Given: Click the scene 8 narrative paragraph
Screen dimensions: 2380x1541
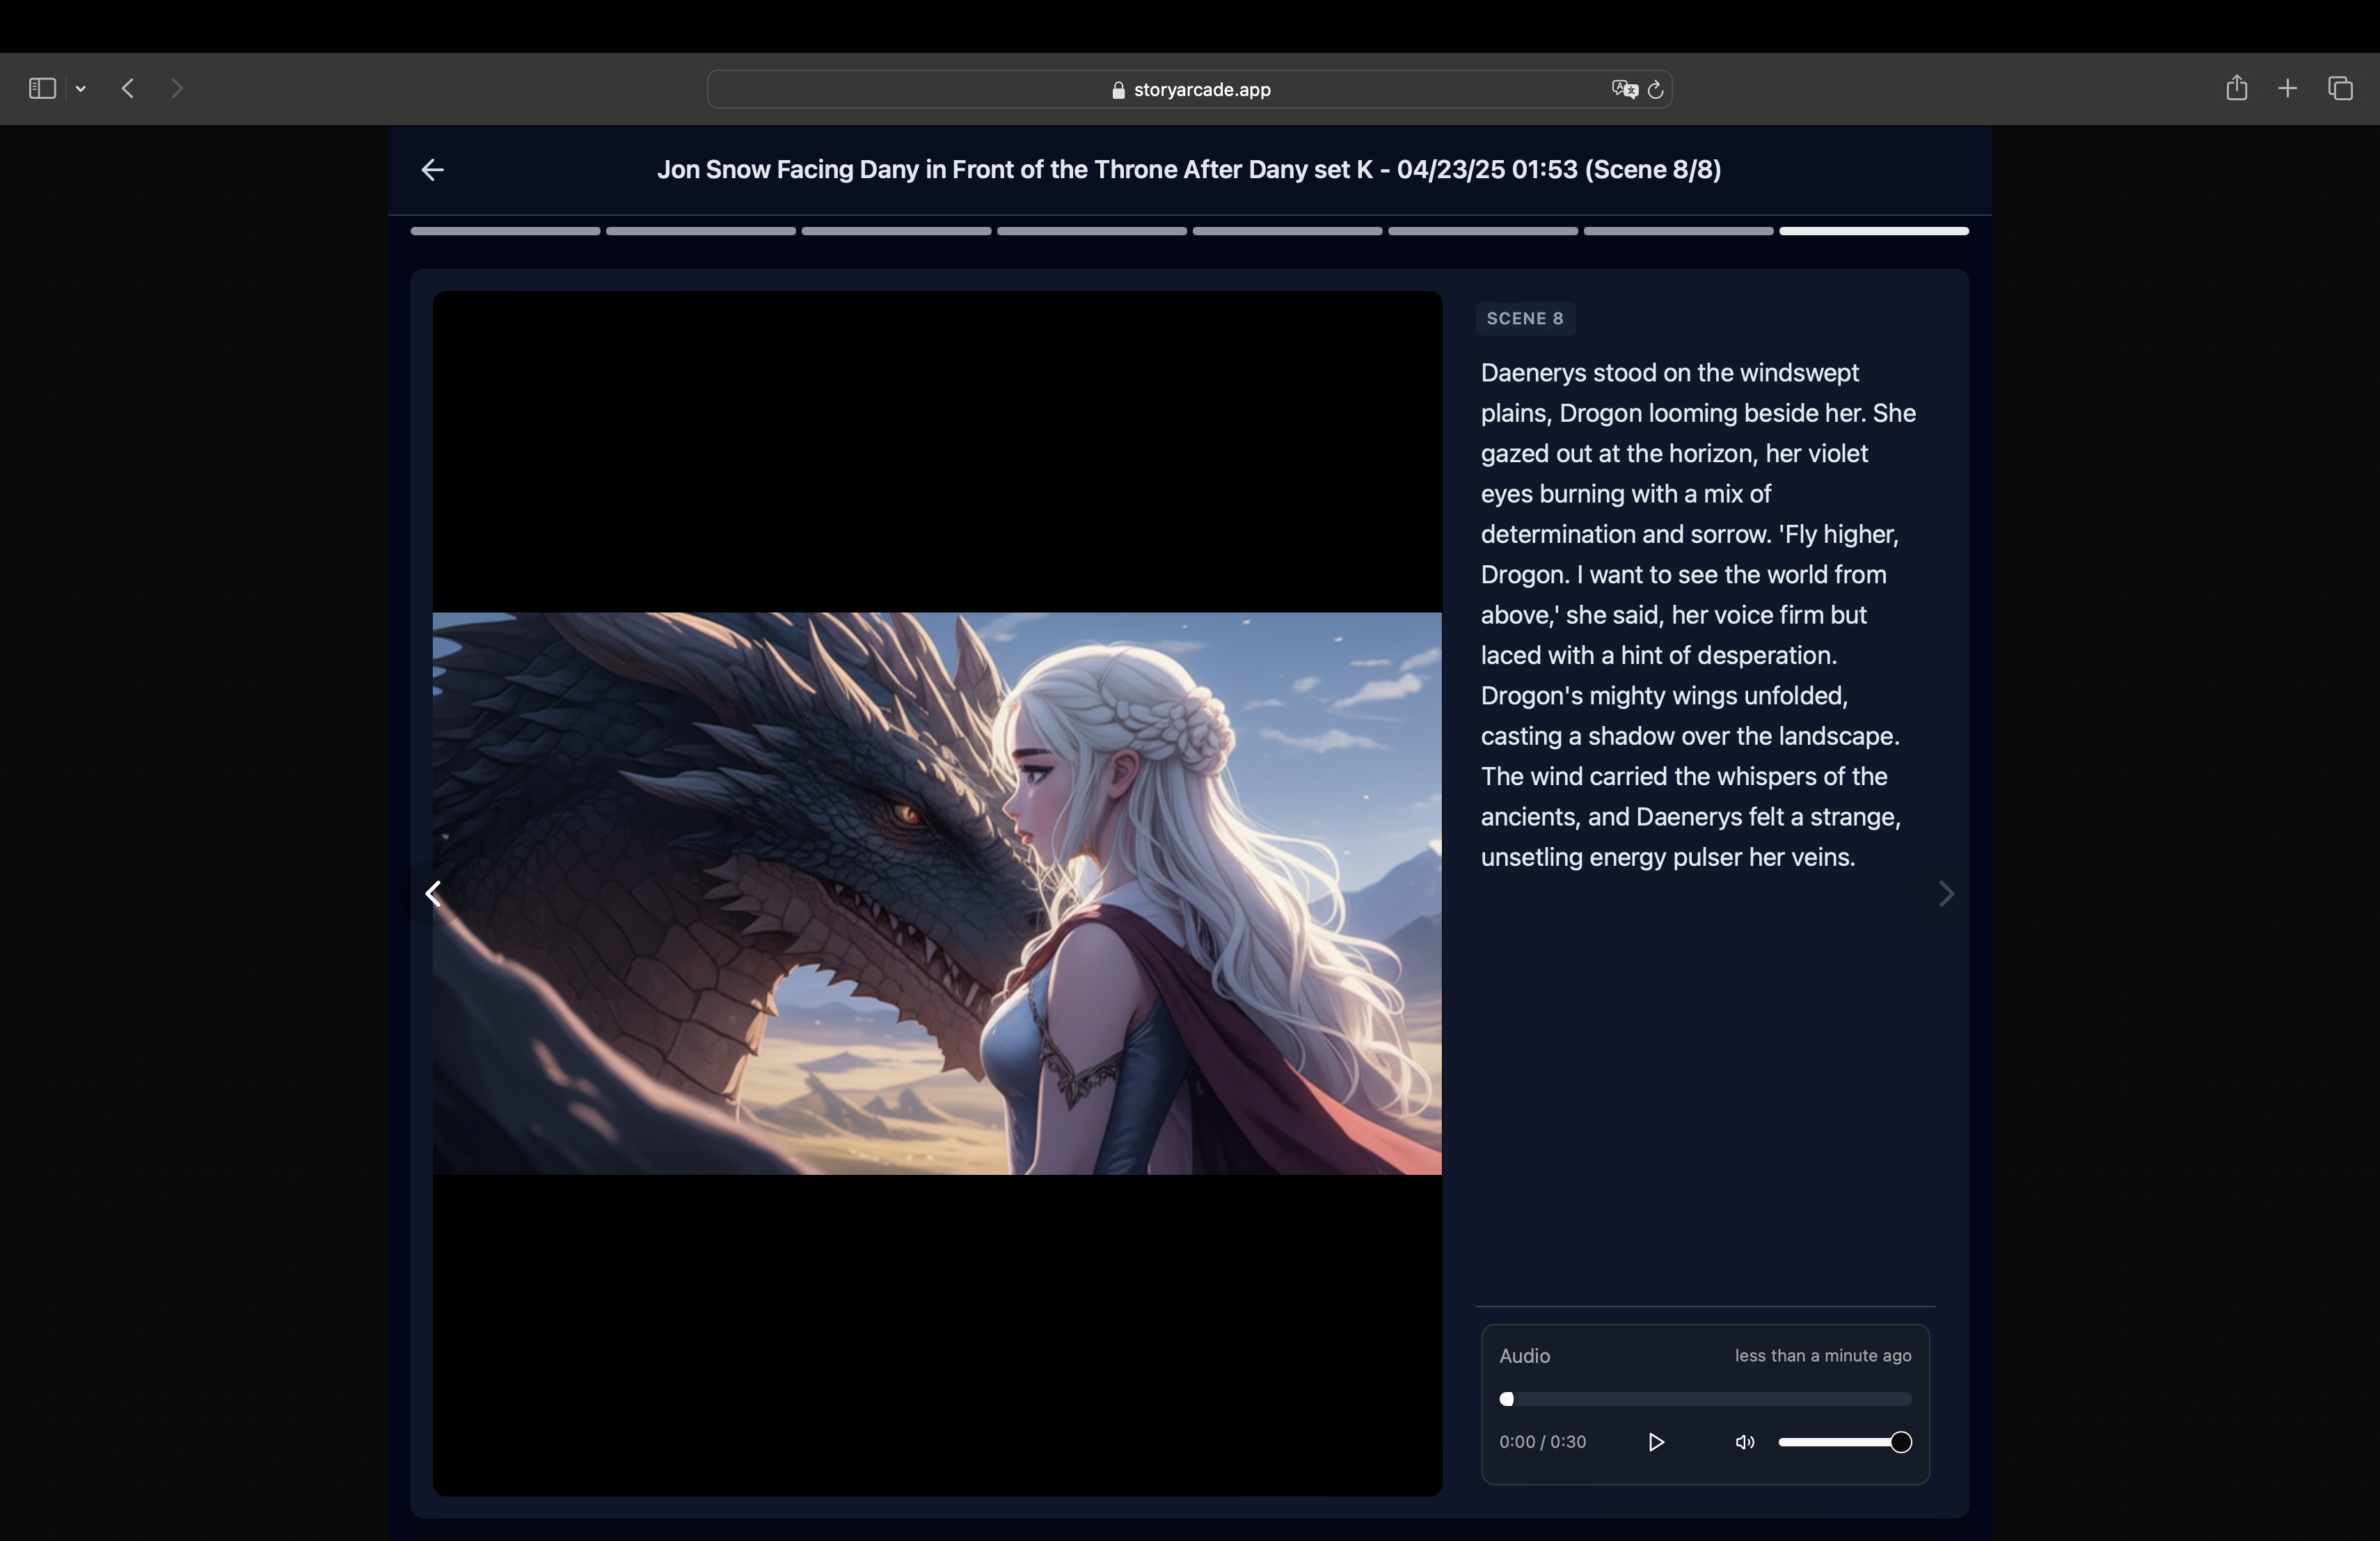Looking at the screenshot, I should click(1699, 614).
